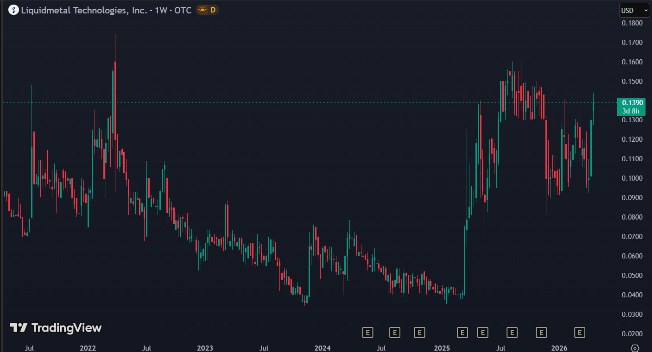Click the 0.1700 price axis label
The image size is (652, 352).
tap(632, 43)
